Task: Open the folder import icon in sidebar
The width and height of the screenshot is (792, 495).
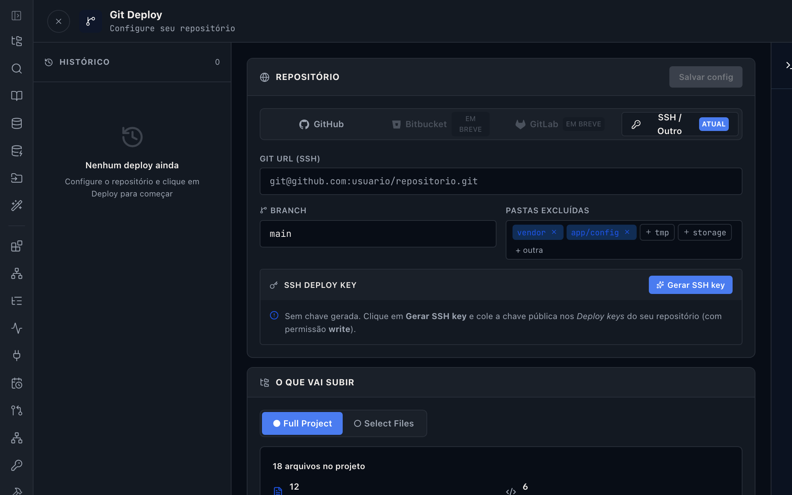Action: 16,178
